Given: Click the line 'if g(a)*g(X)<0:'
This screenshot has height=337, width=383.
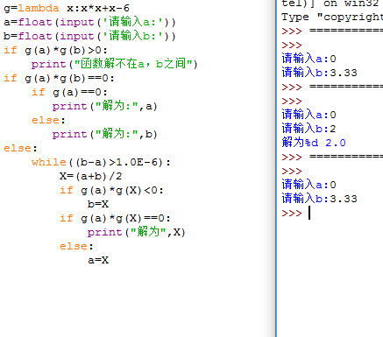Looking at the screenshot, I should tap(111, 190).
